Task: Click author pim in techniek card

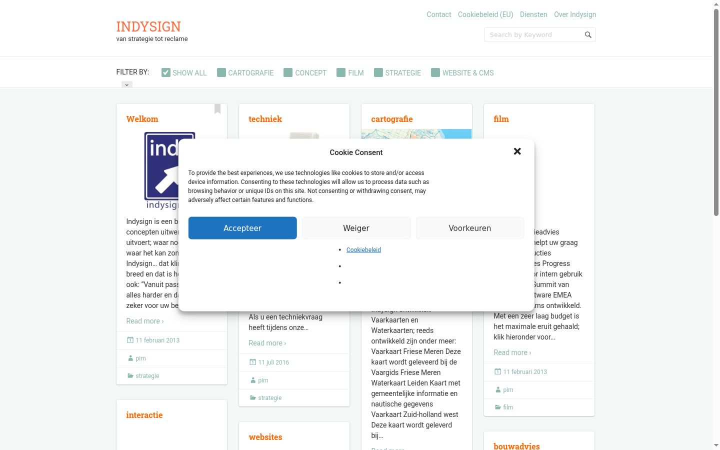Action: tap(263, 380)
